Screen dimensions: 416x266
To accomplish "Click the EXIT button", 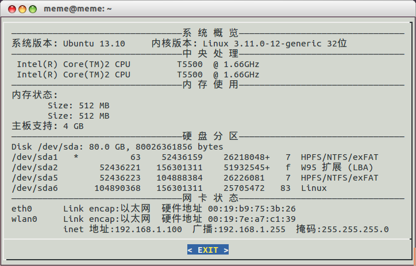I will click(x=208, y=250).
